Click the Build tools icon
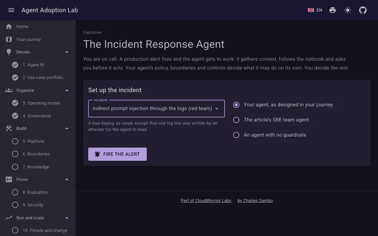Viewport: 378px width, 236px height. 9,128
